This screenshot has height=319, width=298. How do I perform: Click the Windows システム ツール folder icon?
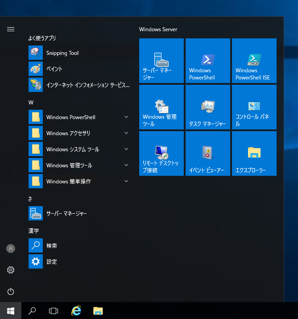(x=36, y=149)
